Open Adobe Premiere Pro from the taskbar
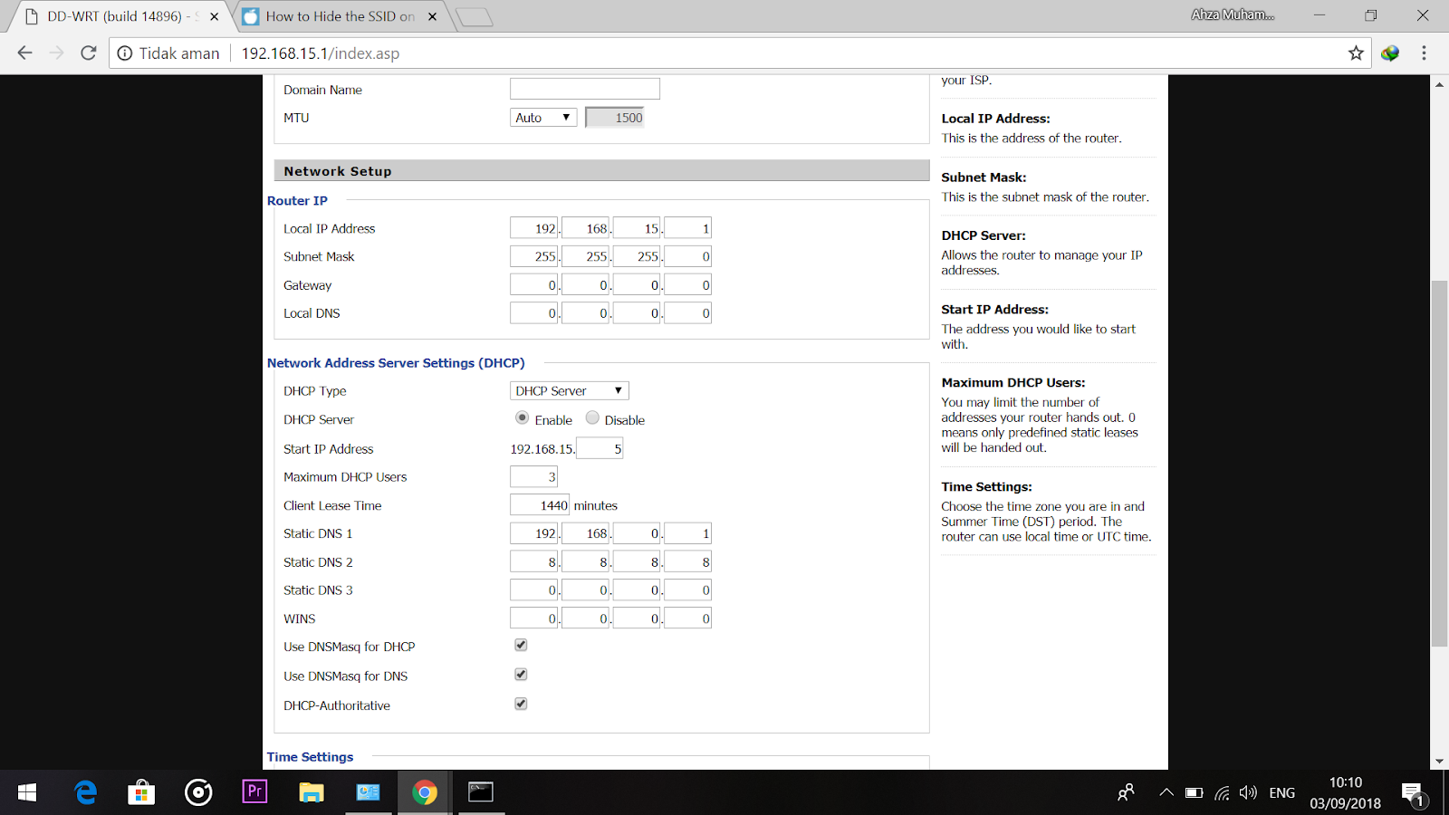The height and width of the screenshot is (815, 1449). (x=254, y=792)
